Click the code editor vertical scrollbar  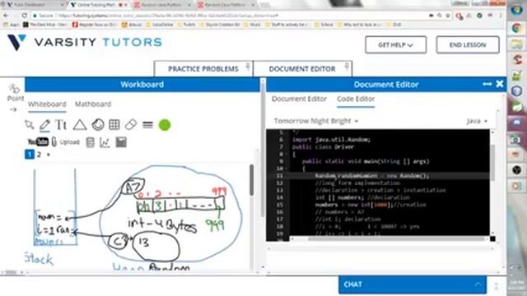[492, 163]
